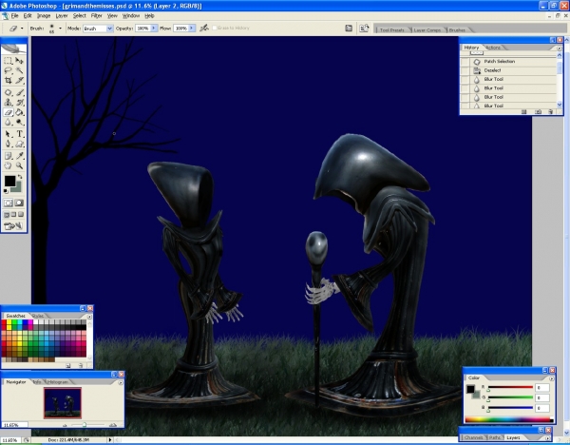Select the Notes tool
The height and width of the screenshot is (445, 570).
coord(8,156)
